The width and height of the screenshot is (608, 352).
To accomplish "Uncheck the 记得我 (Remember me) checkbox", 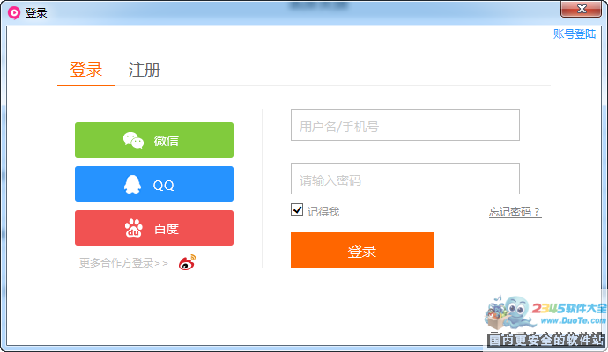I will (297, 210).
